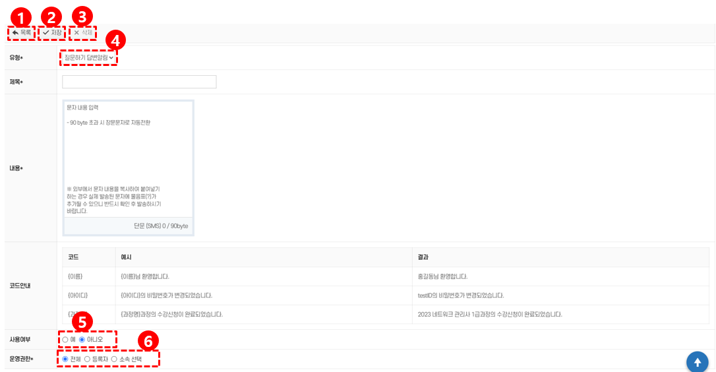Select 예 for 사용여부

pyautogui.click(x=65, y=340)
